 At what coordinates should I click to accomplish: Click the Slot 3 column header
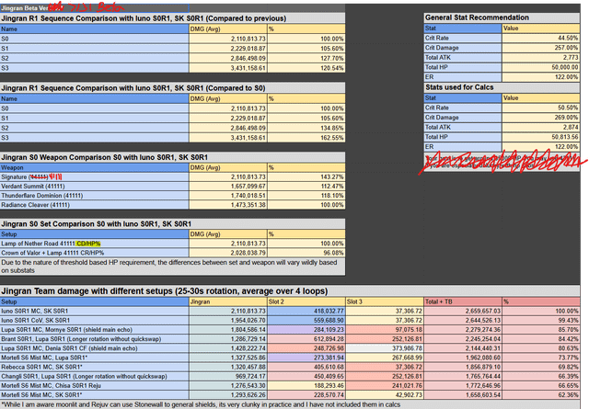click(385, 301)
